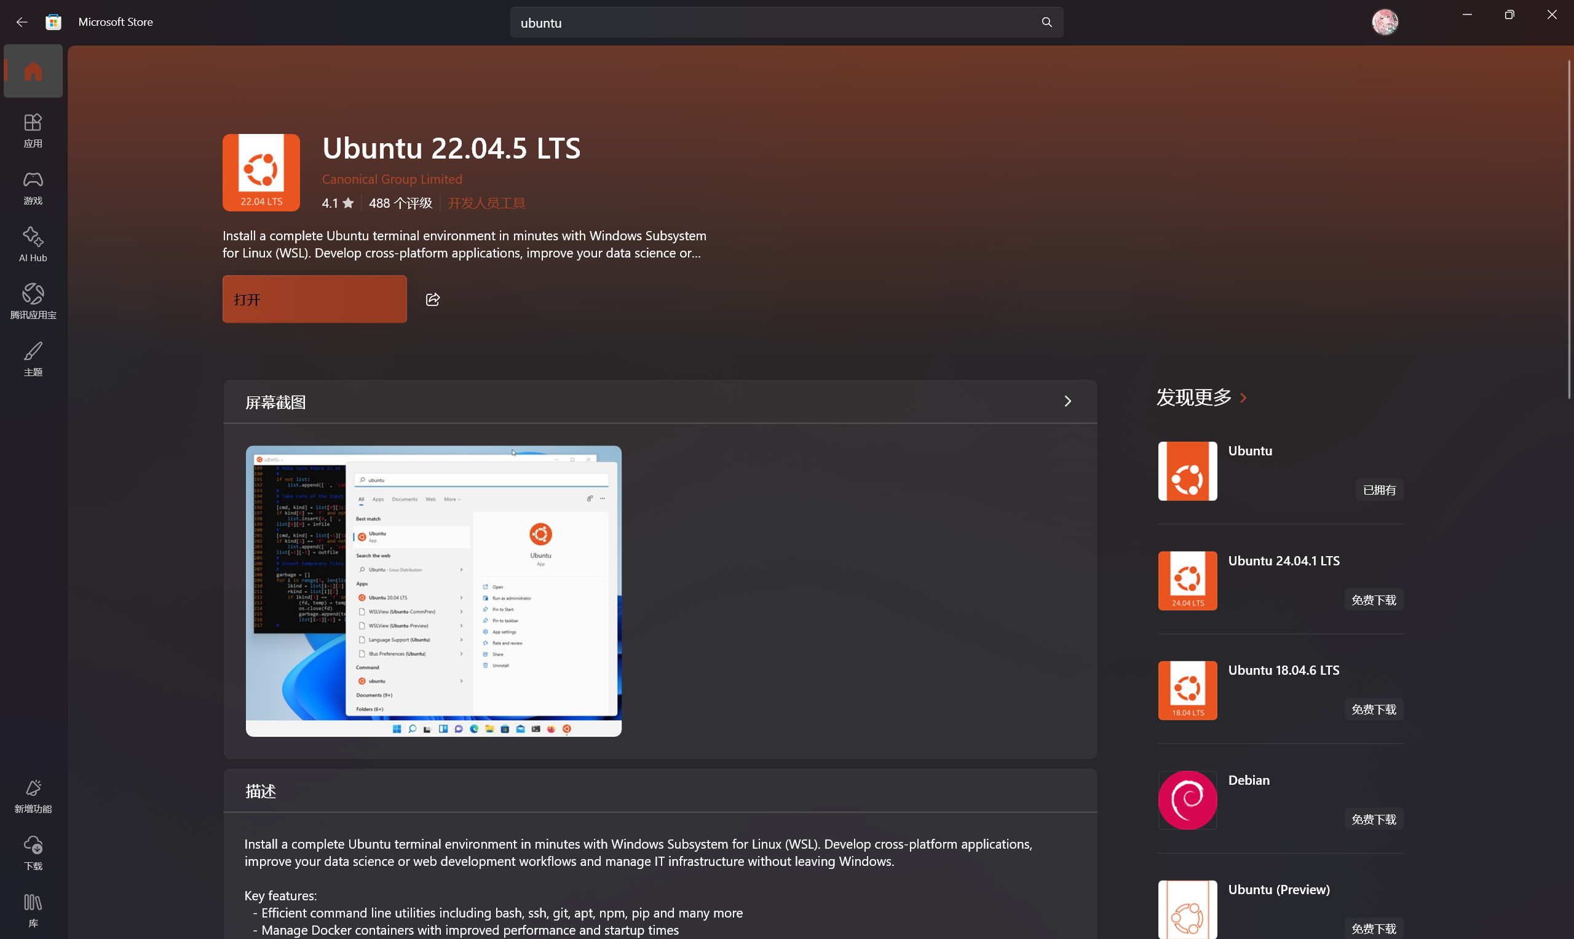Click the 打开 button for Ubuntu 22.04.5 LTS
Viewport: 1574px width, 939px height.
tap(314, 299)
